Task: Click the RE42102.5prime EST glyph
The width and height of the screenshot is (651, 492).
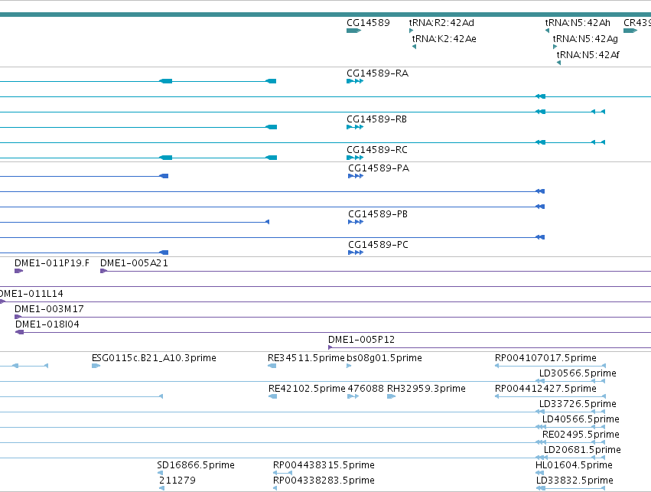Action: (273, 396)
